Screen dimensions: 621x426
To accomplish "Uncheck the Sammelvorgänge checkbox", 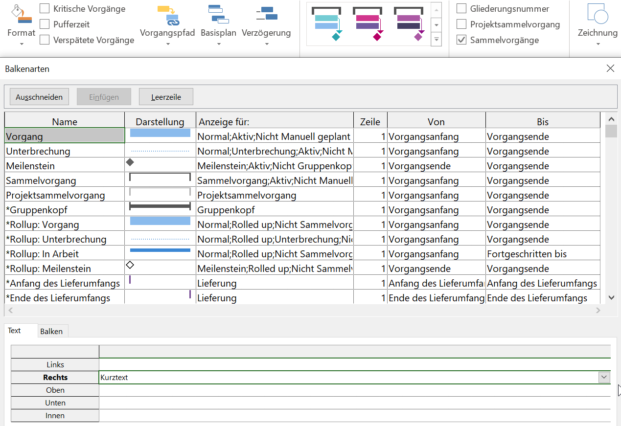I will (461, 40).
